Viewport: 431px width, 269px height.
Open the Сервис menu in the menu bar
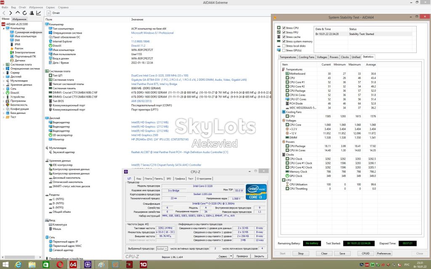[51, 8]
